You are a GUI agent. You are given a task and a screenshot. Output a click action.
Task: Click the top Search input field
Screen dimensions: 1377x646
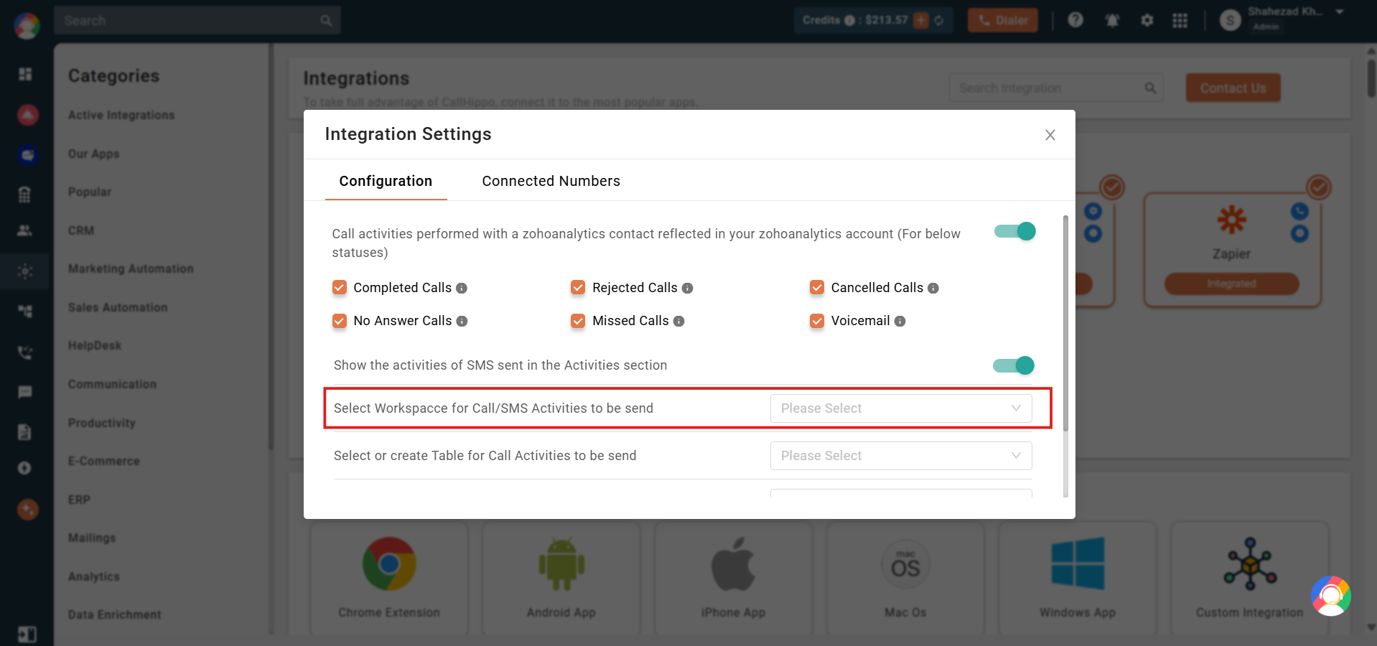[197, 20]
